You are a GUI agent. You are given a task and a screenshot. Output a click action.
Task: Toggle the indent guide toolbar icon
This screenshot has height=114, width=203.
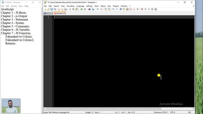point(121,9)
